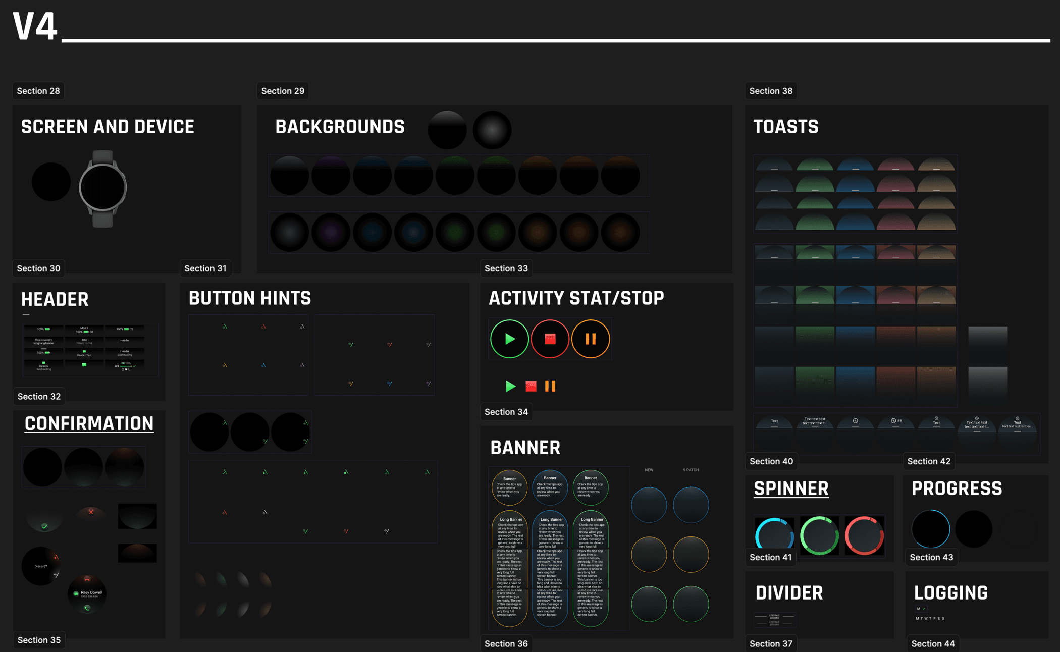Viewport: 1060px width, 652px height.
Task: Click the Section 33 label
Action: point(506,268)
